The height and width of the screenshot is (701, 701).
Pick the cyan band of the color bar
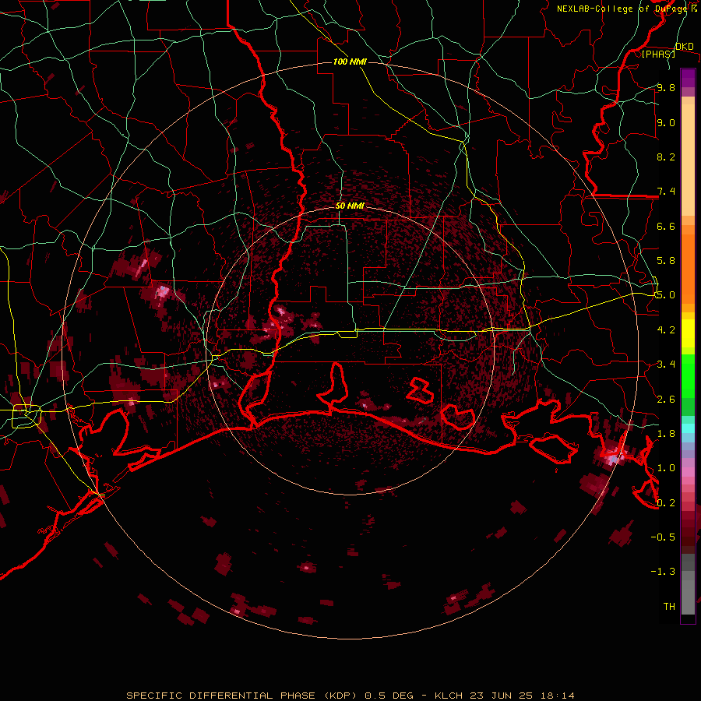point(688,428)
